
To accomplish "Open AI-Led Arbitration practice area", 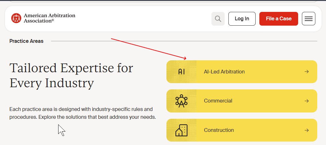I will (242, 72).
